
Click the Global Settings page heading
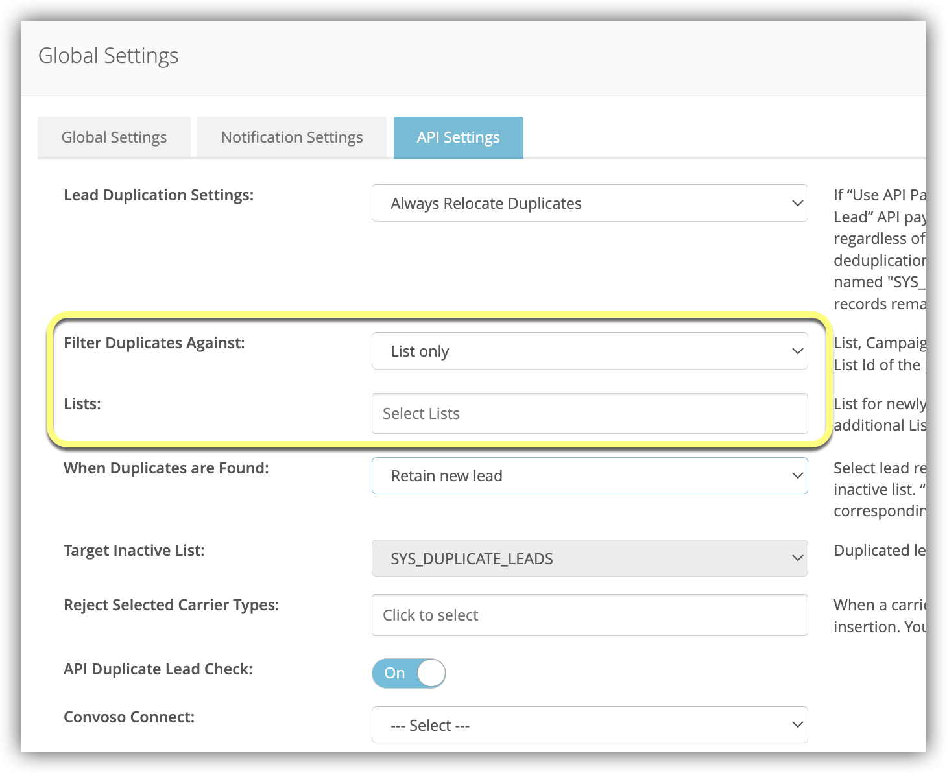point(108,56)
